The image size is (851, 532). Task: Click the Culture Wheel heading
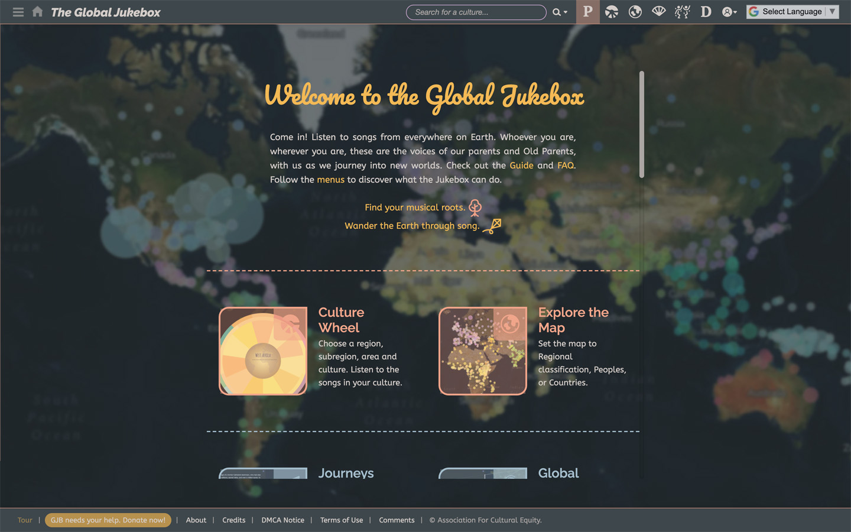pos(341,320)
